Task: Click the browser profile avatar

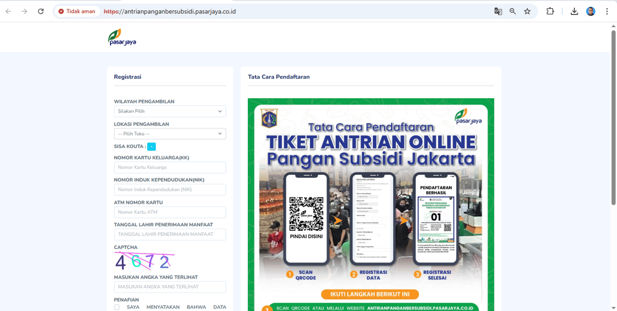Action: tap(590, 11)
